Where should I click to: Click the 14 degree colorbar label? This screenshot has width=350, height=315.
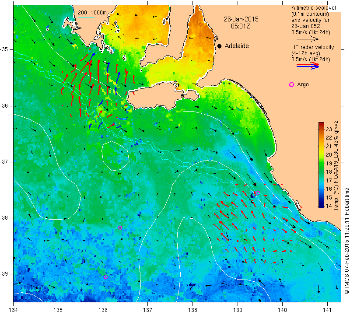pyautogui.click(x=329, y=206)
